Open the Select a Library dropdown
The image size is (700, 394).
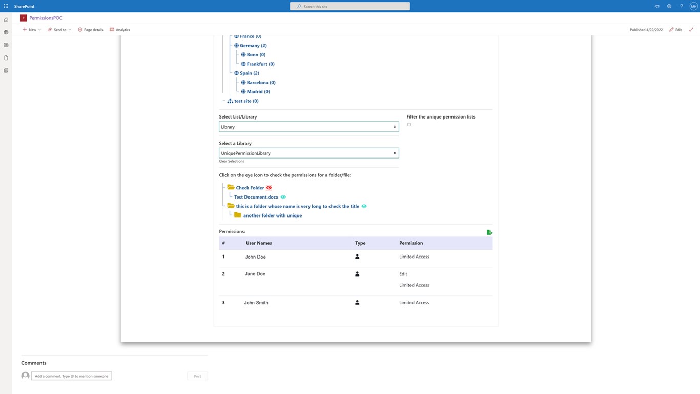(309, 153)
